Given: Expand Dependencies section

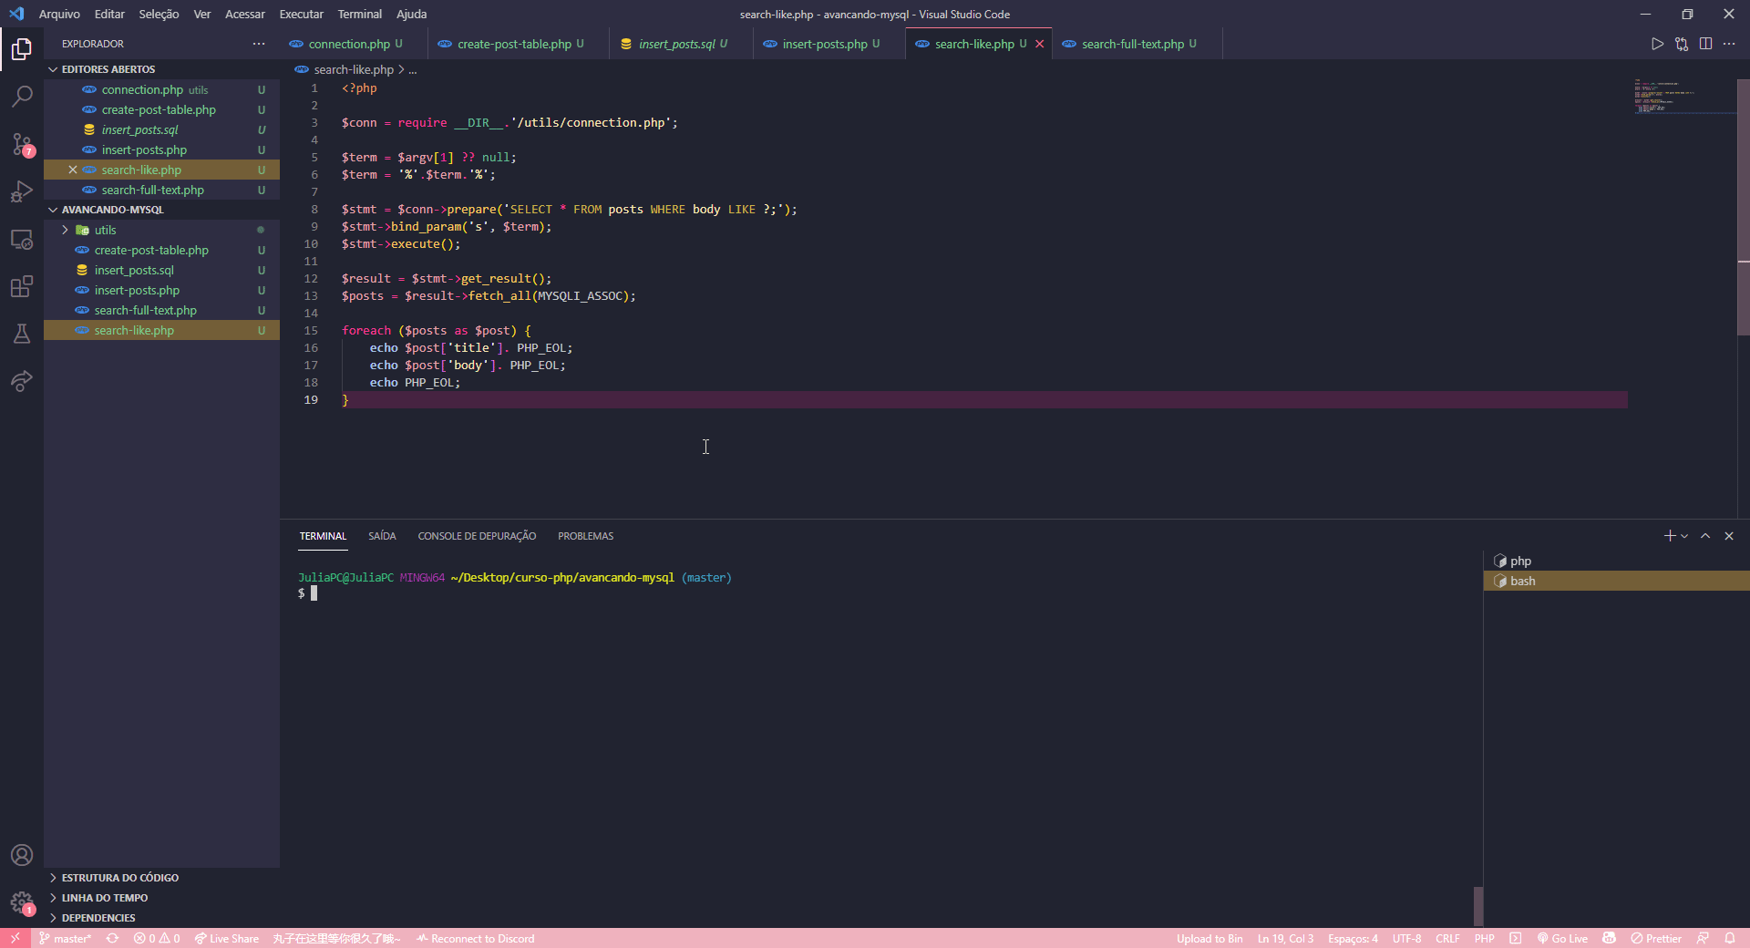Looking at the screenshot, I should 164,918.
